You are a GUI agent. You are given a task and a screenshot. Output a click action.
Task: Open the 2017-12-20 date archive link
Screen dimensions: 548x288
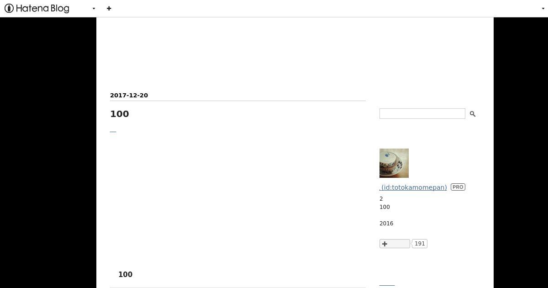129,96
